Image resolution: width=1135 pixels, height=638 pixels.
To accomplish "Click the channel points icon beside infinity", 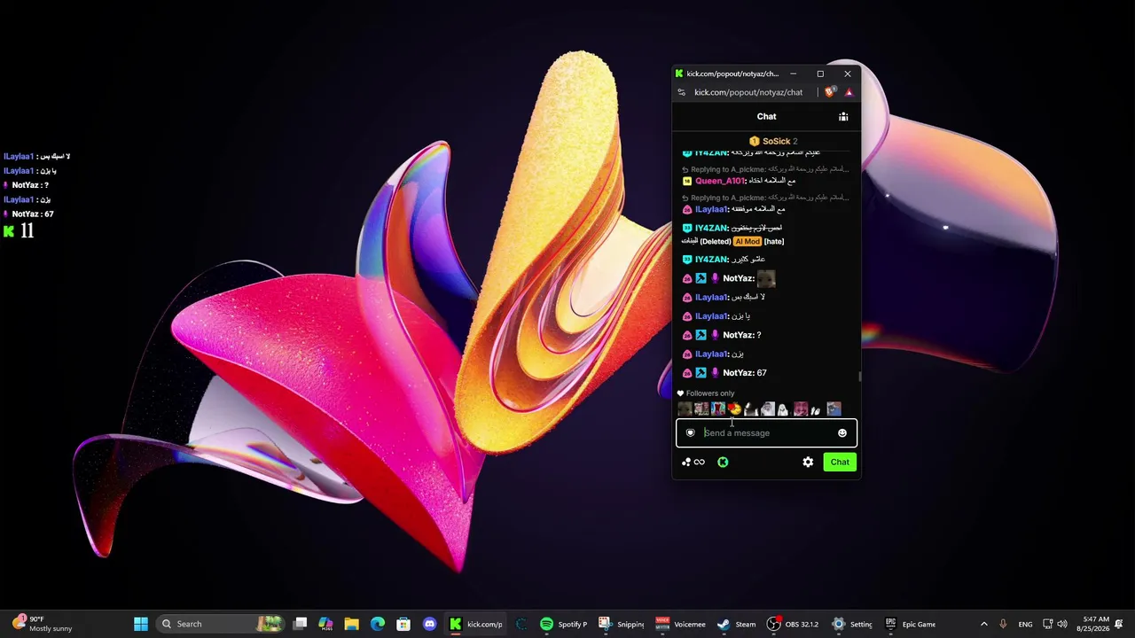I will click(x=685, y=462).
